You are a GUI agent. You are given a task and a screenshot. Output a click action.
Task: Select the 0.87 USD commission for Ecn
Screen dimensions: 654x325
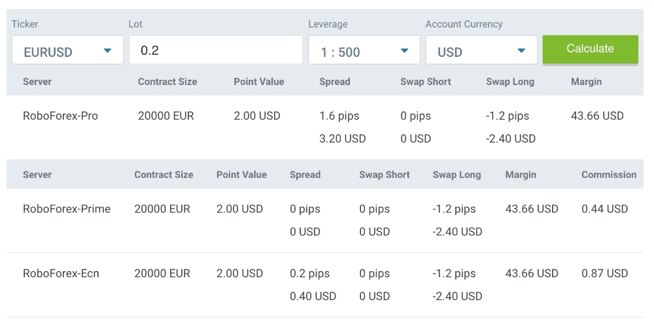tap(605, 274)
